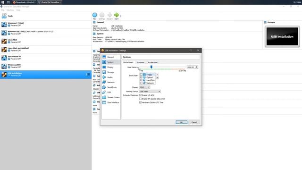Open the Help menu in VirtualBox Manager
The width and height of the screenshot is (302, 170).
(18, 10)
